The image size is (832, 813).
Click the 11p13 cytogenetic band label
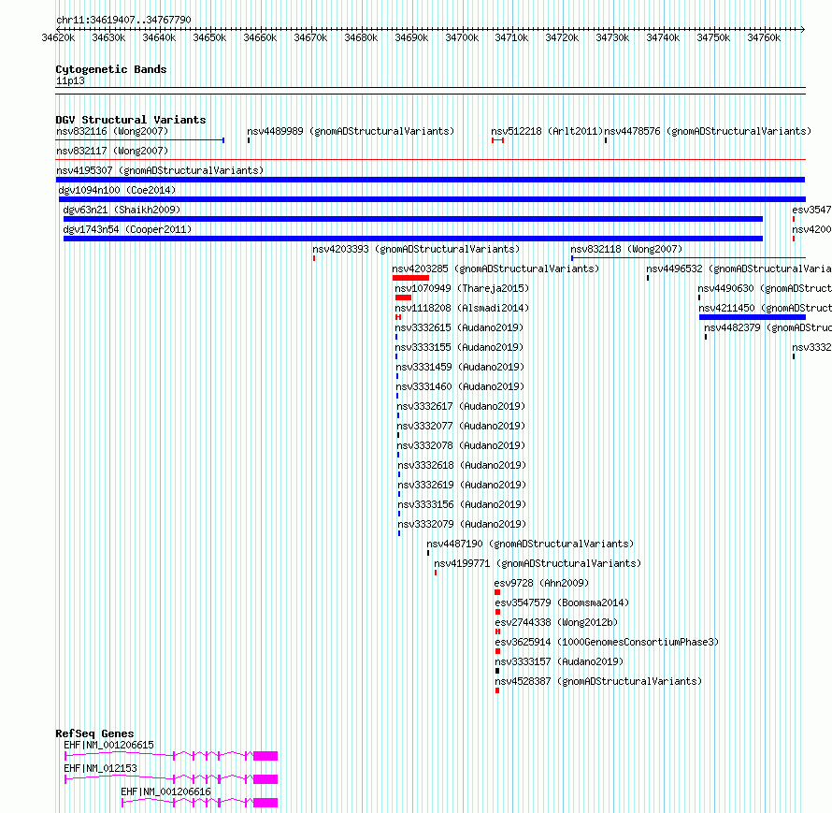[x=70, y=80]
